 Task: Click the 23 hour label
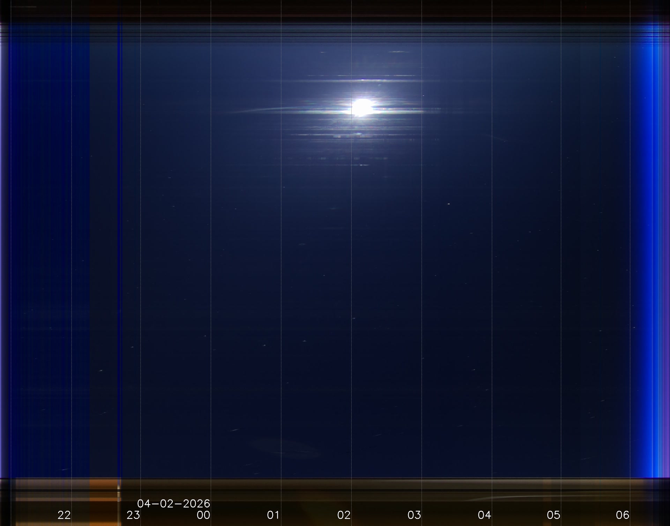coord(133,515)
